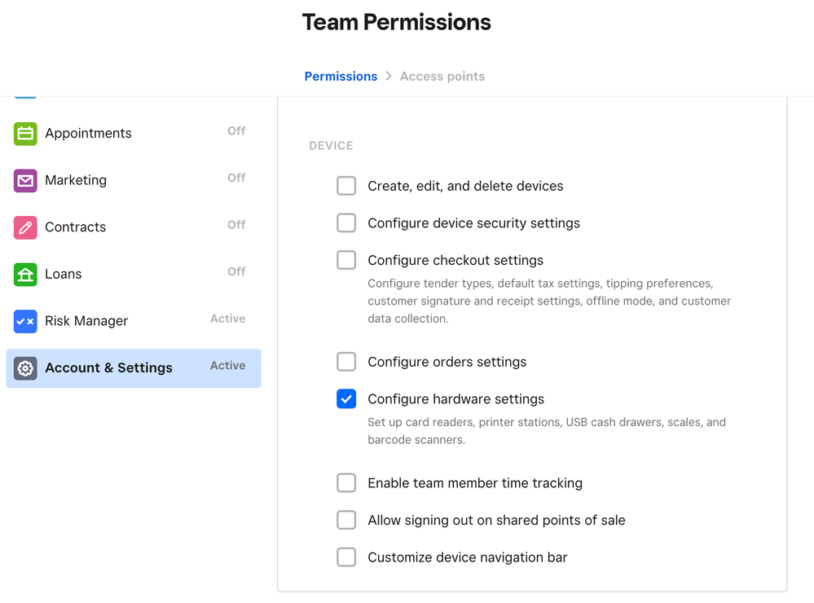Click the green Loans bank icon
Viewport: 814px width, 603px height.
tap(25, 274)
